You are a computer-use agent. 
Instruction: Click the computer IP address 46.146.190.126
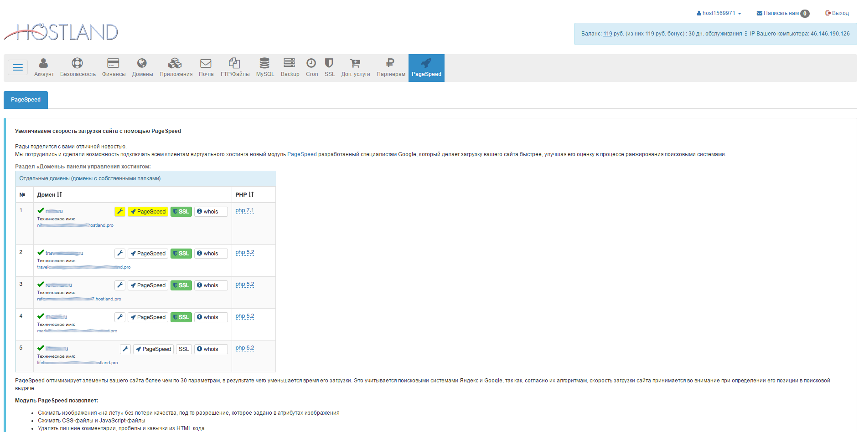coord(830,34)
